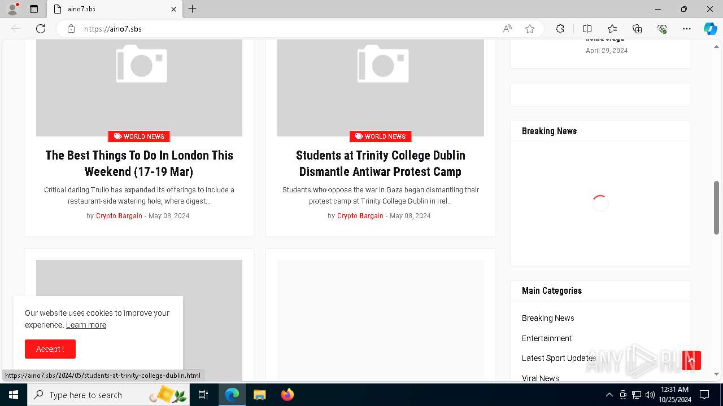Open volume control tray icon
723x406 pixels.
point(650,395)
